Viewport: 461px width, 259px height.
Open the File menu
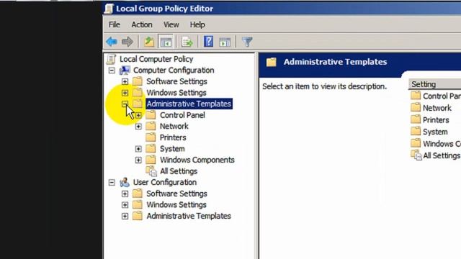click(x=115, y=24)
